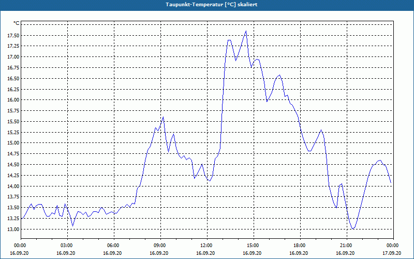
Task: Click the 13,50 y-axis value
Action: [14, 208]
